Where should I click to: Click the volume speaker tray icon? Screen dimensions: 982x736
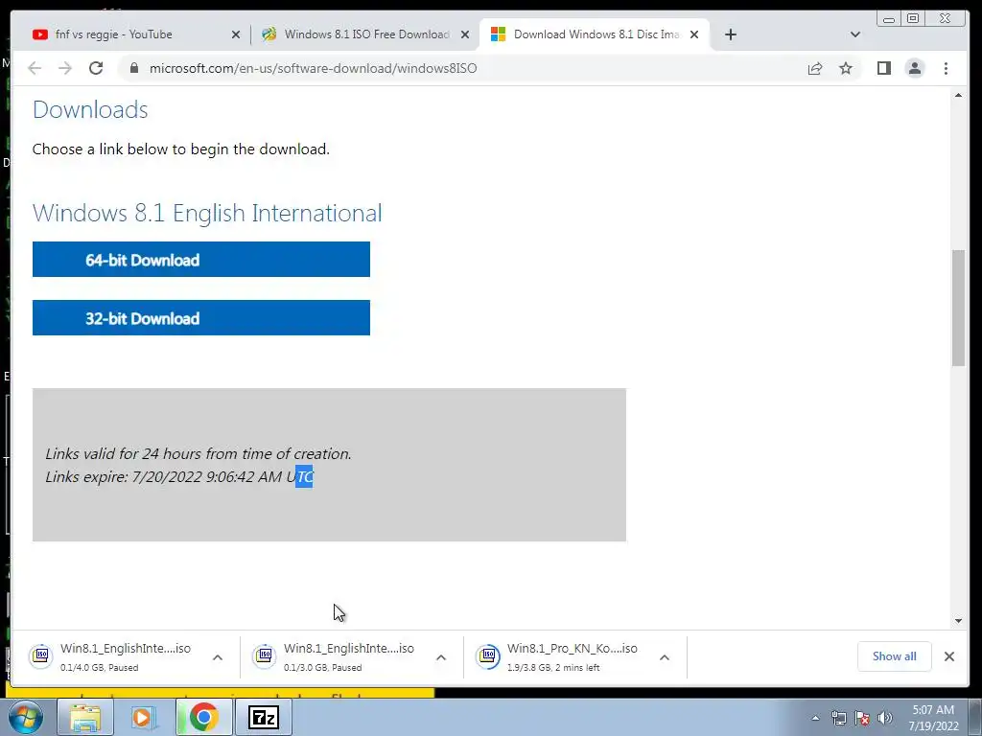[x=885, y=718]
